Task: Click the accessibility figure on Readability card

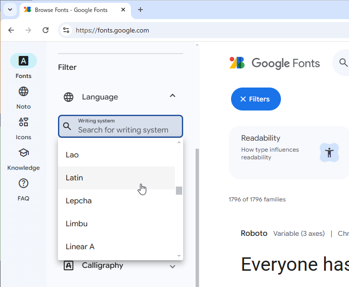Action: [329, 153]
